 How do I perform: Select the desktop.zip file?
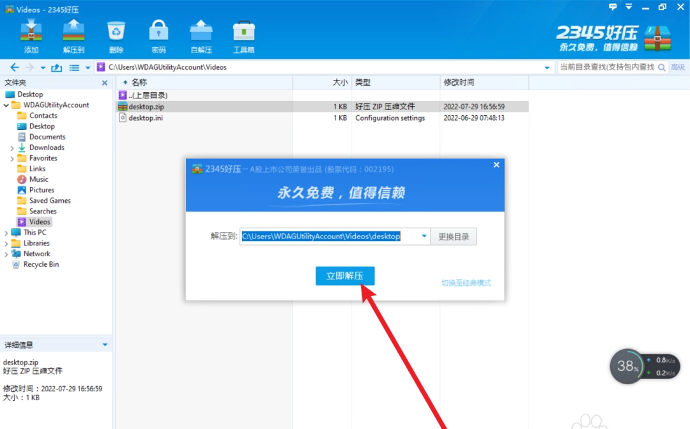tap(322, 107)
